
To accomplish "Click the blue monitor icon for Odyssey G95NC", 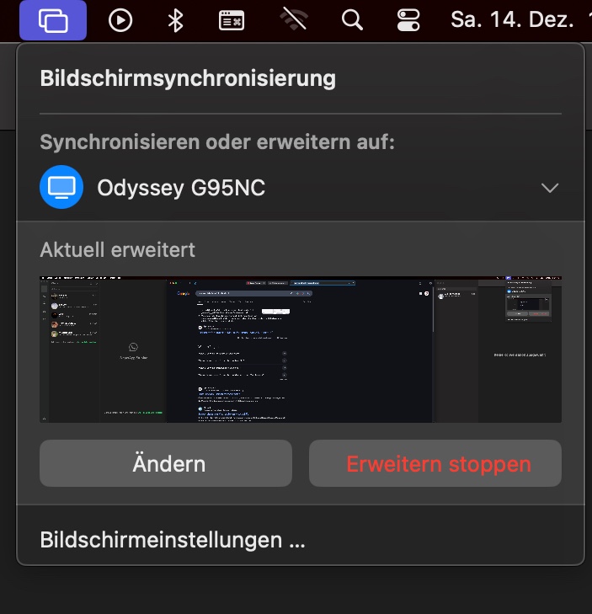I will pyautogui.click(x=61, y=187).
